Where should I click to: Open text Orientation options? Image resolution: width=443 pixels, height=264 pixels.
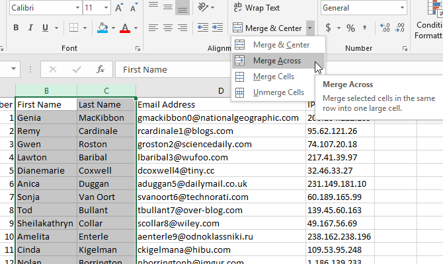tap(206, 7)
